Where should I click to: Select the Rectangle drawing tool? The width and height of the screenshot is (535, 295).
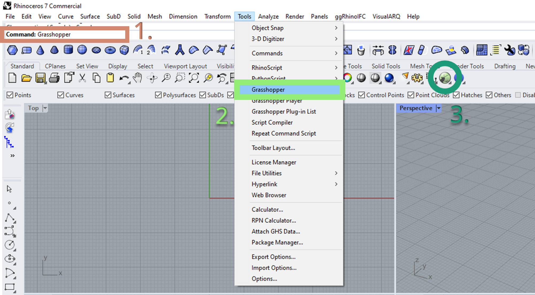point(10,287)
